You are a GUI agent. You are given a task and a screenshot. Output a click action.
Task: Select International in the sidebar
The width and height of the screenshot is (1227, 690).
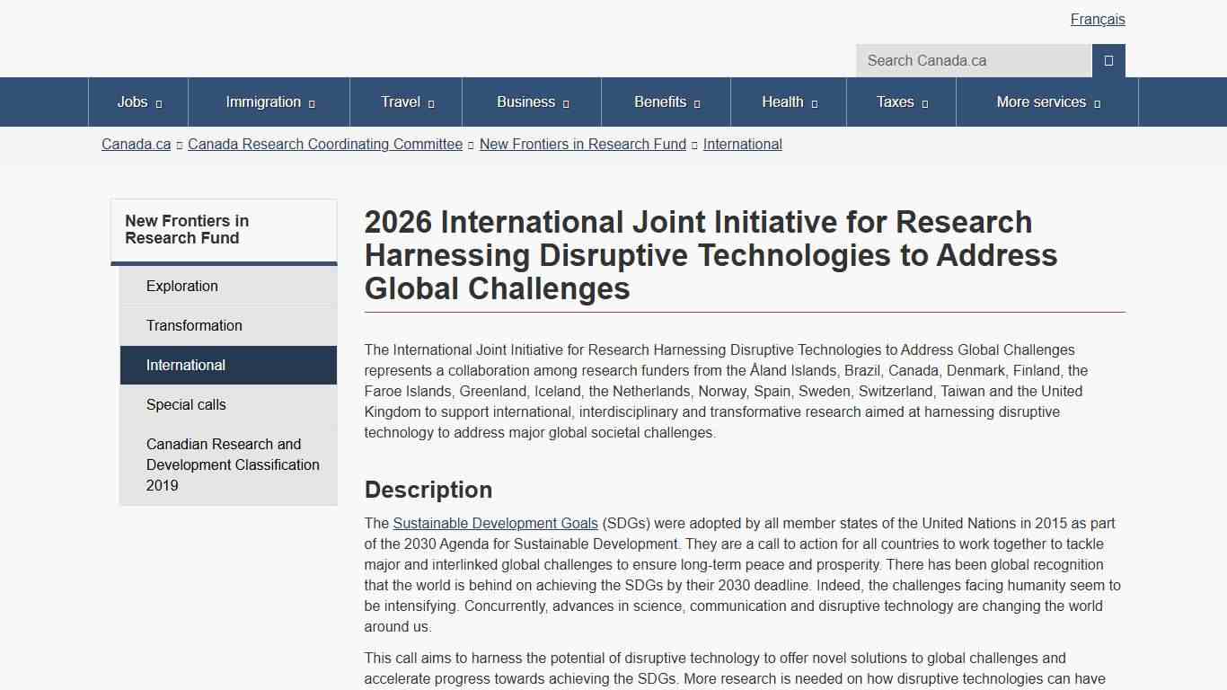click(185, 365)
